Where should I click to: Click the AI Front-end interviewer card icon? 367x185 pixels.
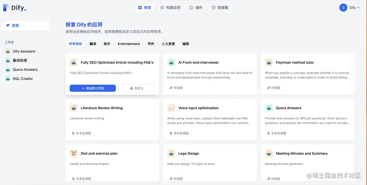coord(171,63)
